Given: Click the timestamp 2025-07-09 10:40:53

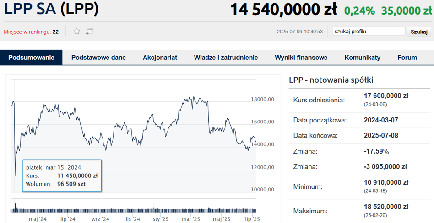Looking at the screenshot, I should [300, 32].
